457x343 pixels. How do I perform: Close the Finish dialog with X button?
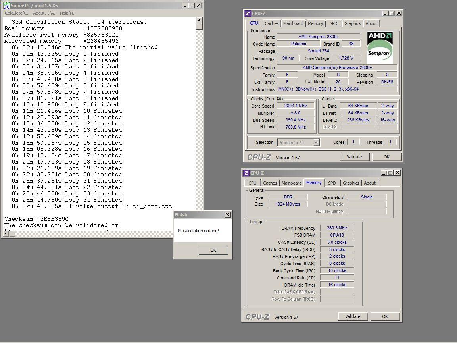228,215
